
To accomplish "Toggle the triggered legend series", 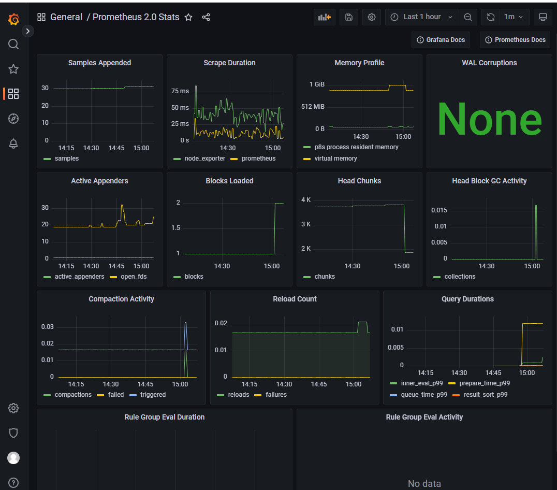I will tap(153, 395).
